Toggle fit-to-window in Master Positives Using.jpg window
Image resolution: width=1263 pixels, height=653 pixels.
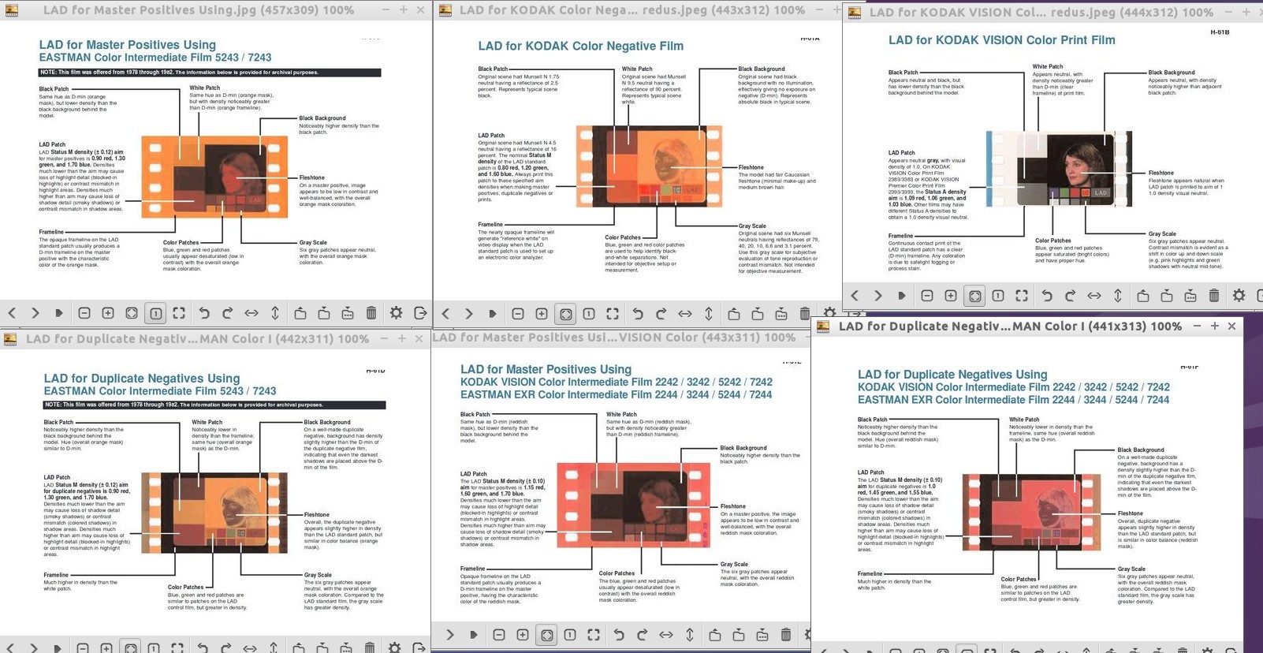(132, 313)
